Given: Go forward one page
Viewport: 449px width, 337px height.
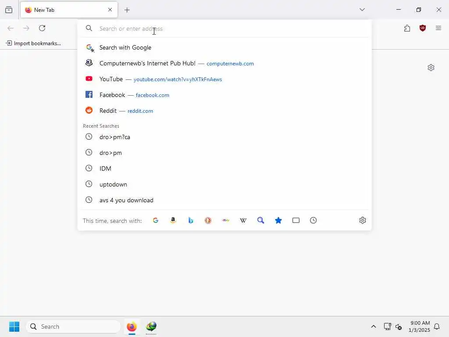Looking at the screenshot, I should 26,28.
